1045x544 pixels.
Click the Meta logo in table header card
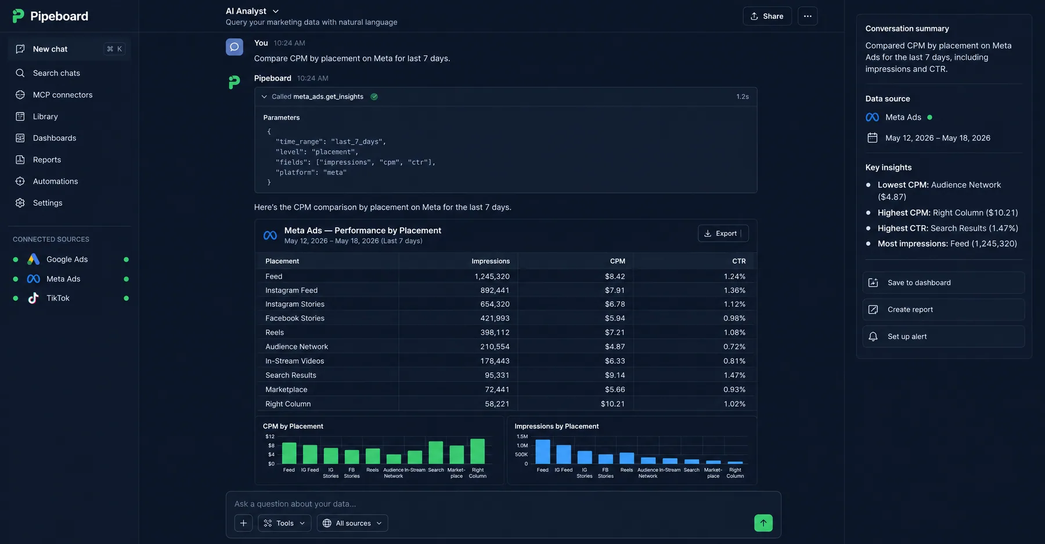tap(270, 235)
